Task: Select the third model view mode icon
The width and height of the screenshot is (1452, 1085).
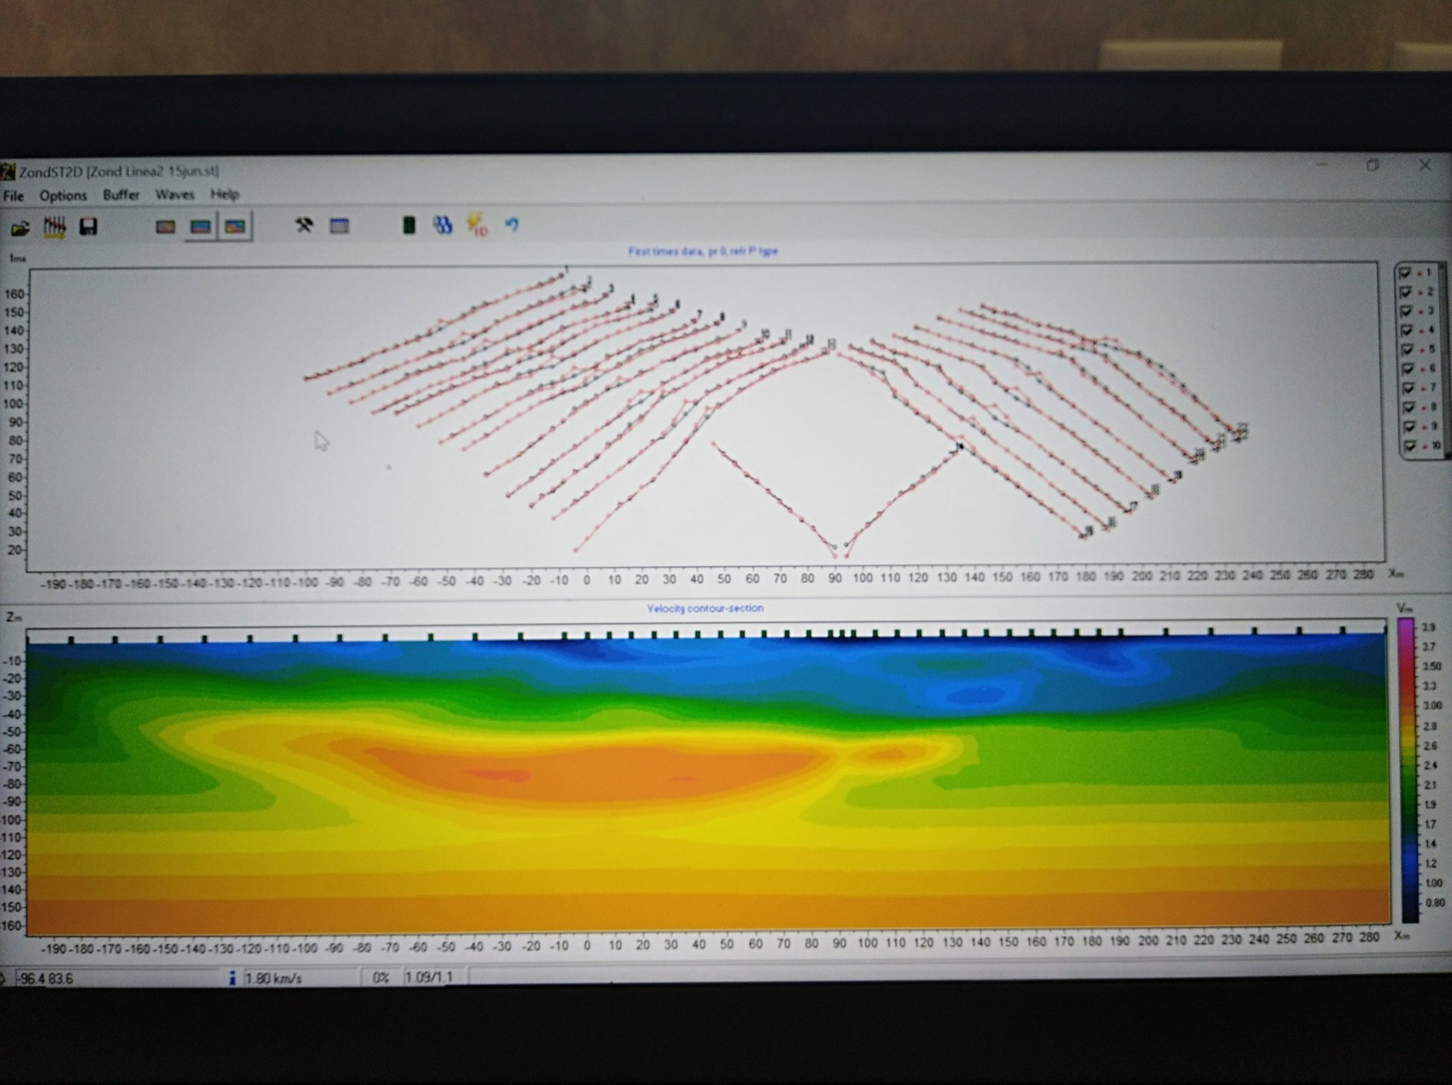Action: [x=235, y=226]
